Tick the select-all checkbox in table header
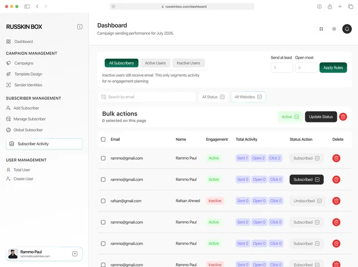This screenshot has width=358, height=267. coord(103,139)
